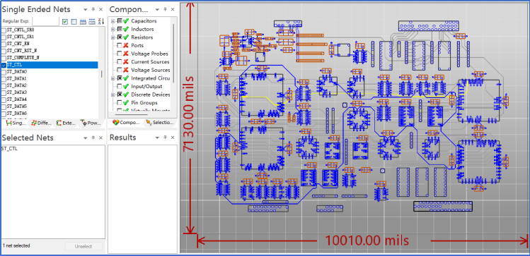Click the second blue net-grouping icon

pyautogui.click(x=92, y=22)
